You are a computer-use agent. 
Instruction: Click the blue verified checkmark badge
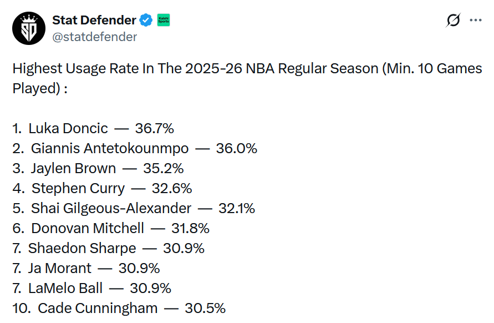(x=146, y=21)
